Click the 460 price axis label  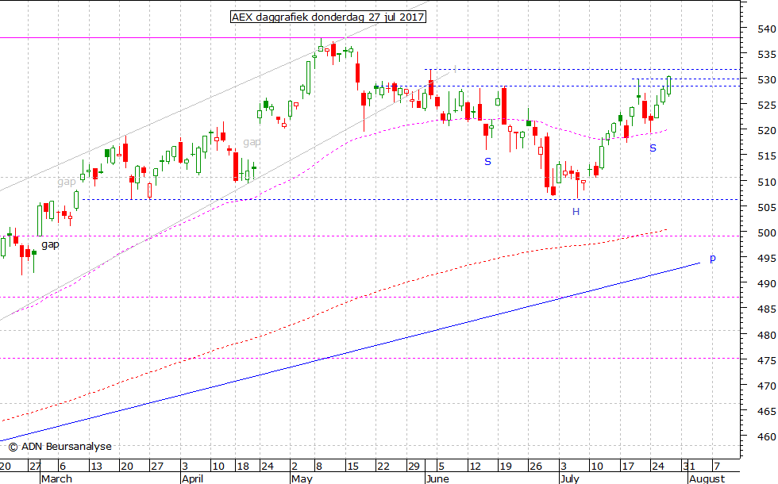767,437
